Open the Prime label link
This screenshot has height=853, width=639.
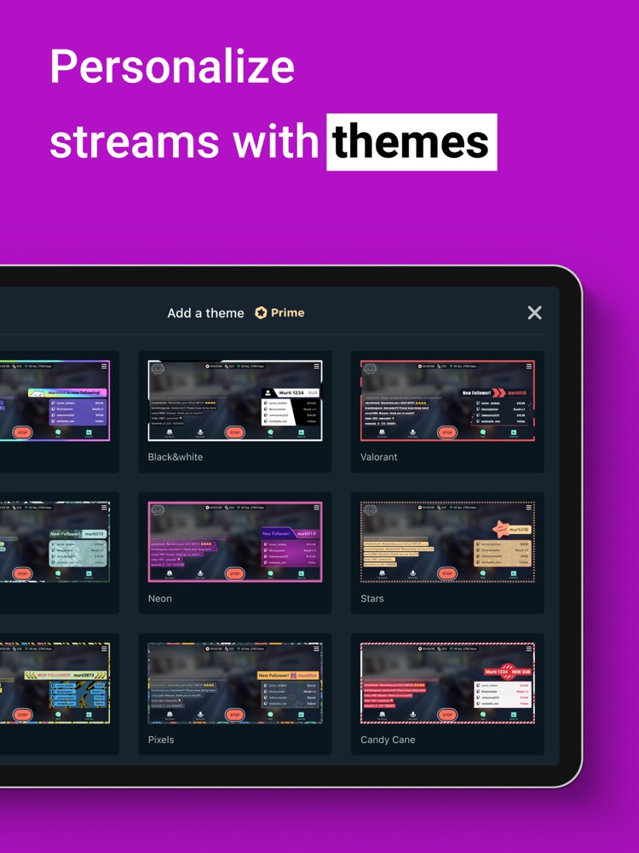(287, 313)
